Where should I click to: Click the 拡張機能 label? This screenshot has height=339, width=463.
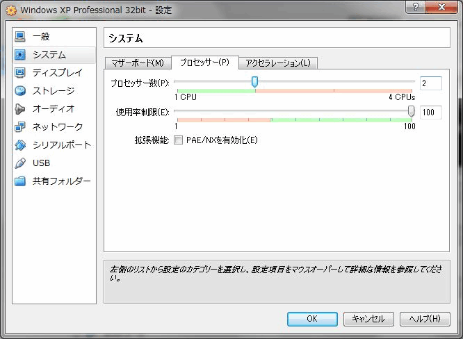pos(152,140)
